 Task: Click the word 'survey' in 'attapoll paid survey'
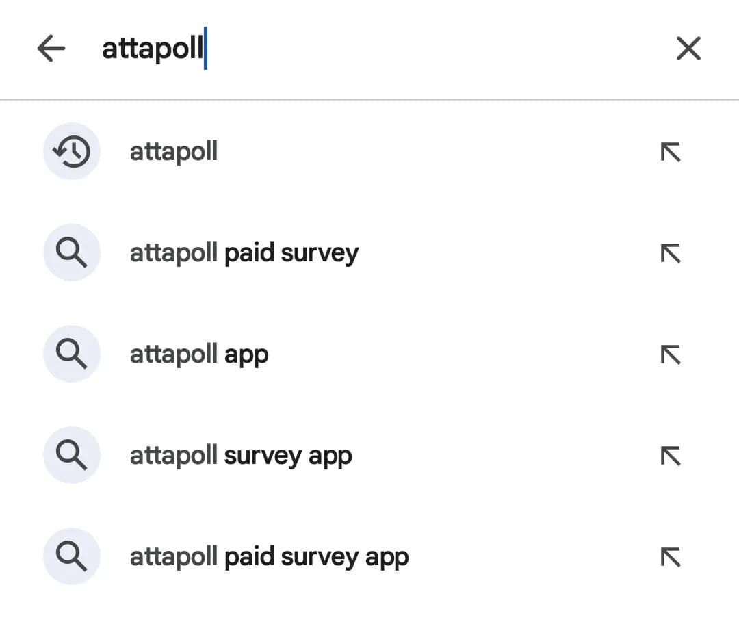click(320, 253)
